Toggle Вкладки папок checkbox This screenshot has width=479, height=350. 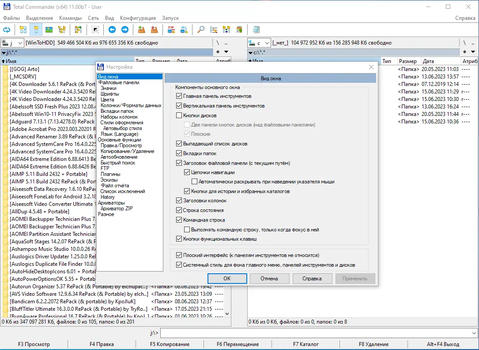[179, 153]
